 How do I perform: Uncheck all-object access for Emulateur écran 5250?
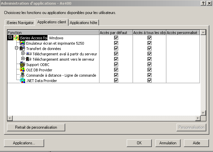pyautogui.click(x=149, y=43)
